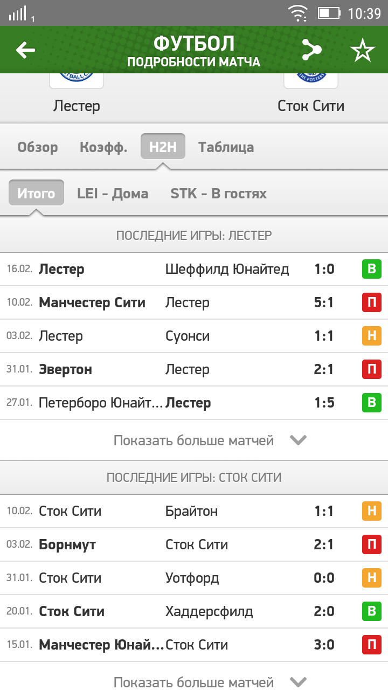Open the Коэфф. tab
This screenshot has width=388, height=690.
(103, 147)
